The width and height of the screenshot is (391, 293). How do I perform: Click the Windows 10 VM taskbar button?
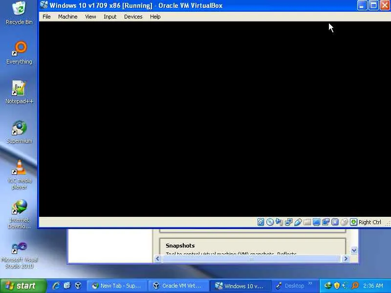240,286
